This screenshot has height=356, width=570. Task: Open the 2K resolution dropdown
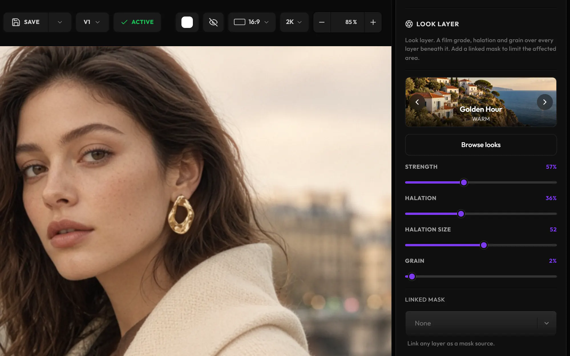[x=294, y=22]
